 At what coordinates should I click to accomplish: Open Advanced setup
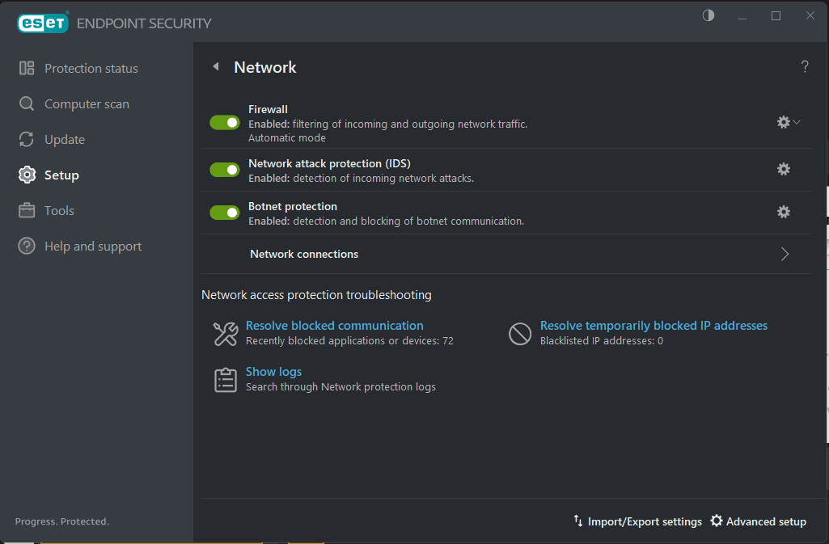[x=758, y=521]
